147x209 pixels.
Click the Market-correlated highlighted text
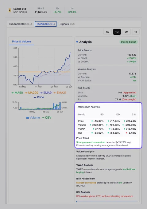[x=86, y=183]
